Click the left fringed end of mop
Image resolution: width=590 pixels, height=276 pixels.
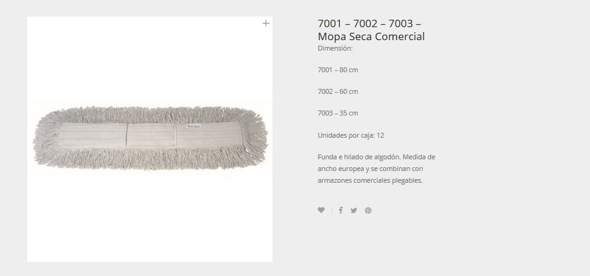point(45,137)
